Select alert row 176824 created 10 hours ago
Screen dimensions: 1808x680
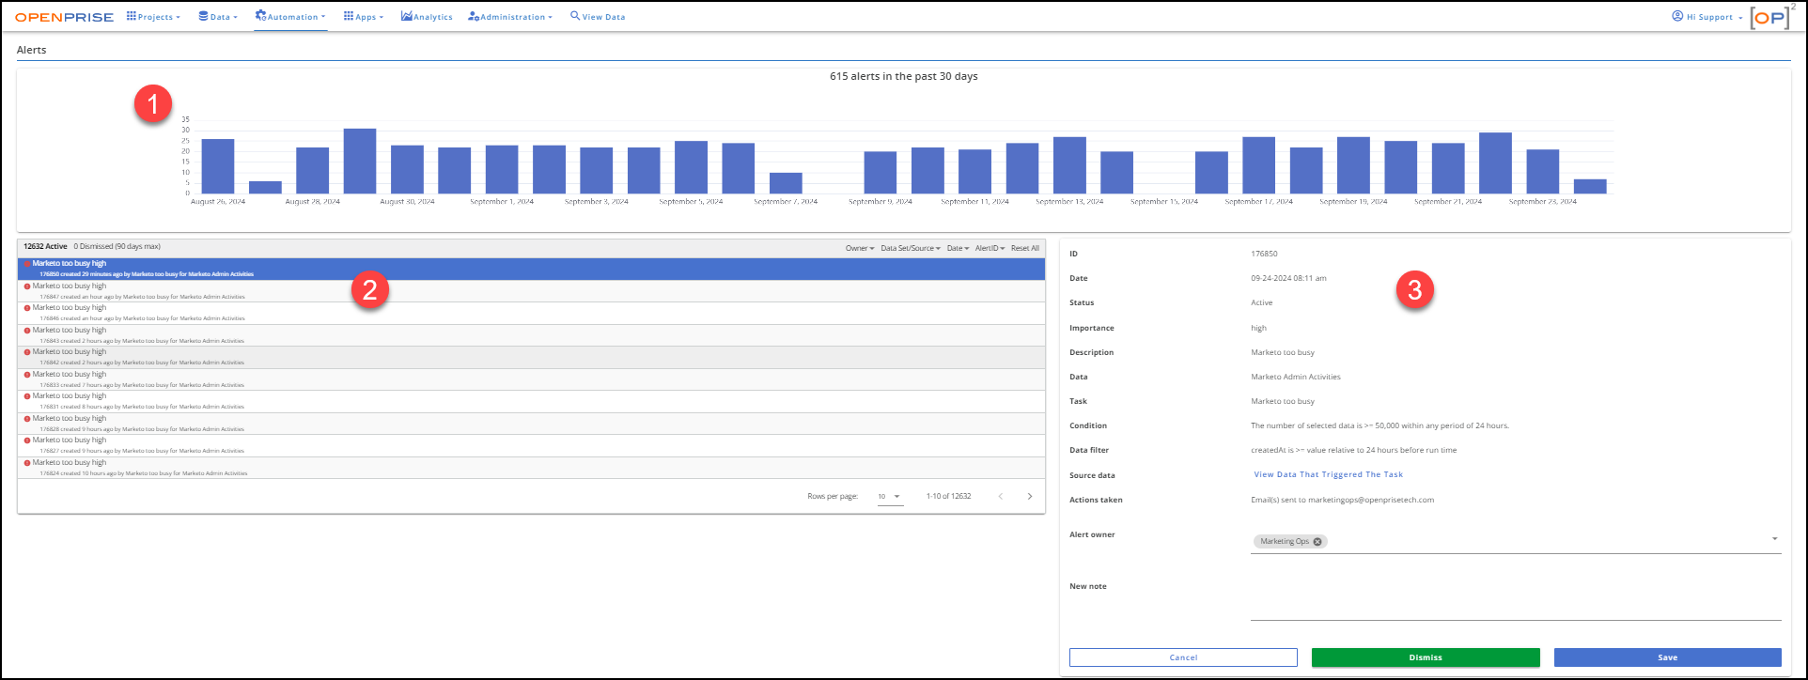[531, 468]
